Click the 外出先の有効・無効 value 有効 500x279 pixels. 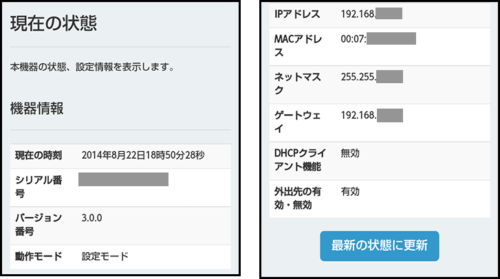(350, 192)
